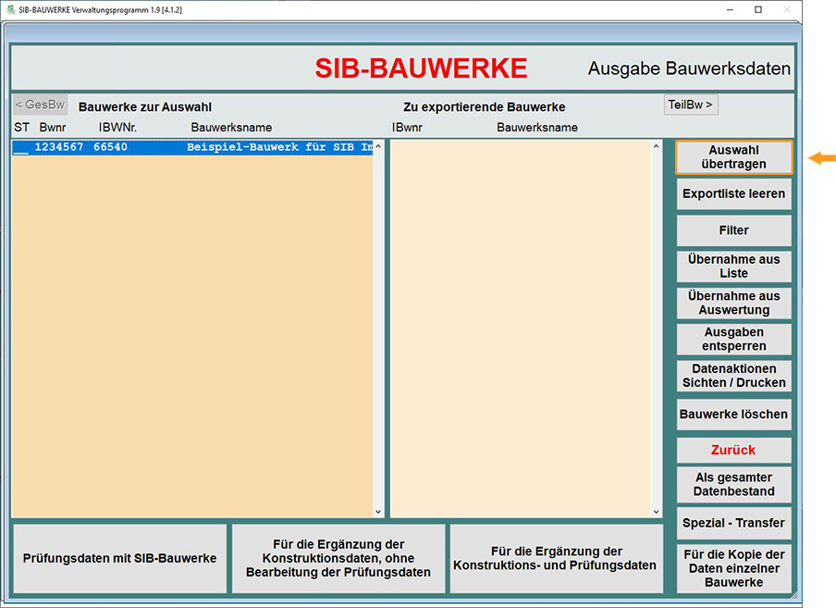836x608 pixels.
Task: Open Datenaktionen Sichten / Drucken
Action: tap(733, 376)
